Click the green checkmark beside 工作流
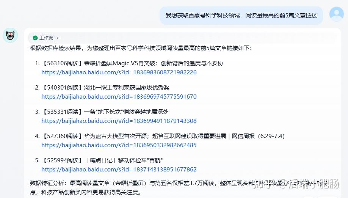The width and height of the screenshot is (348, 198). point(35,38)
